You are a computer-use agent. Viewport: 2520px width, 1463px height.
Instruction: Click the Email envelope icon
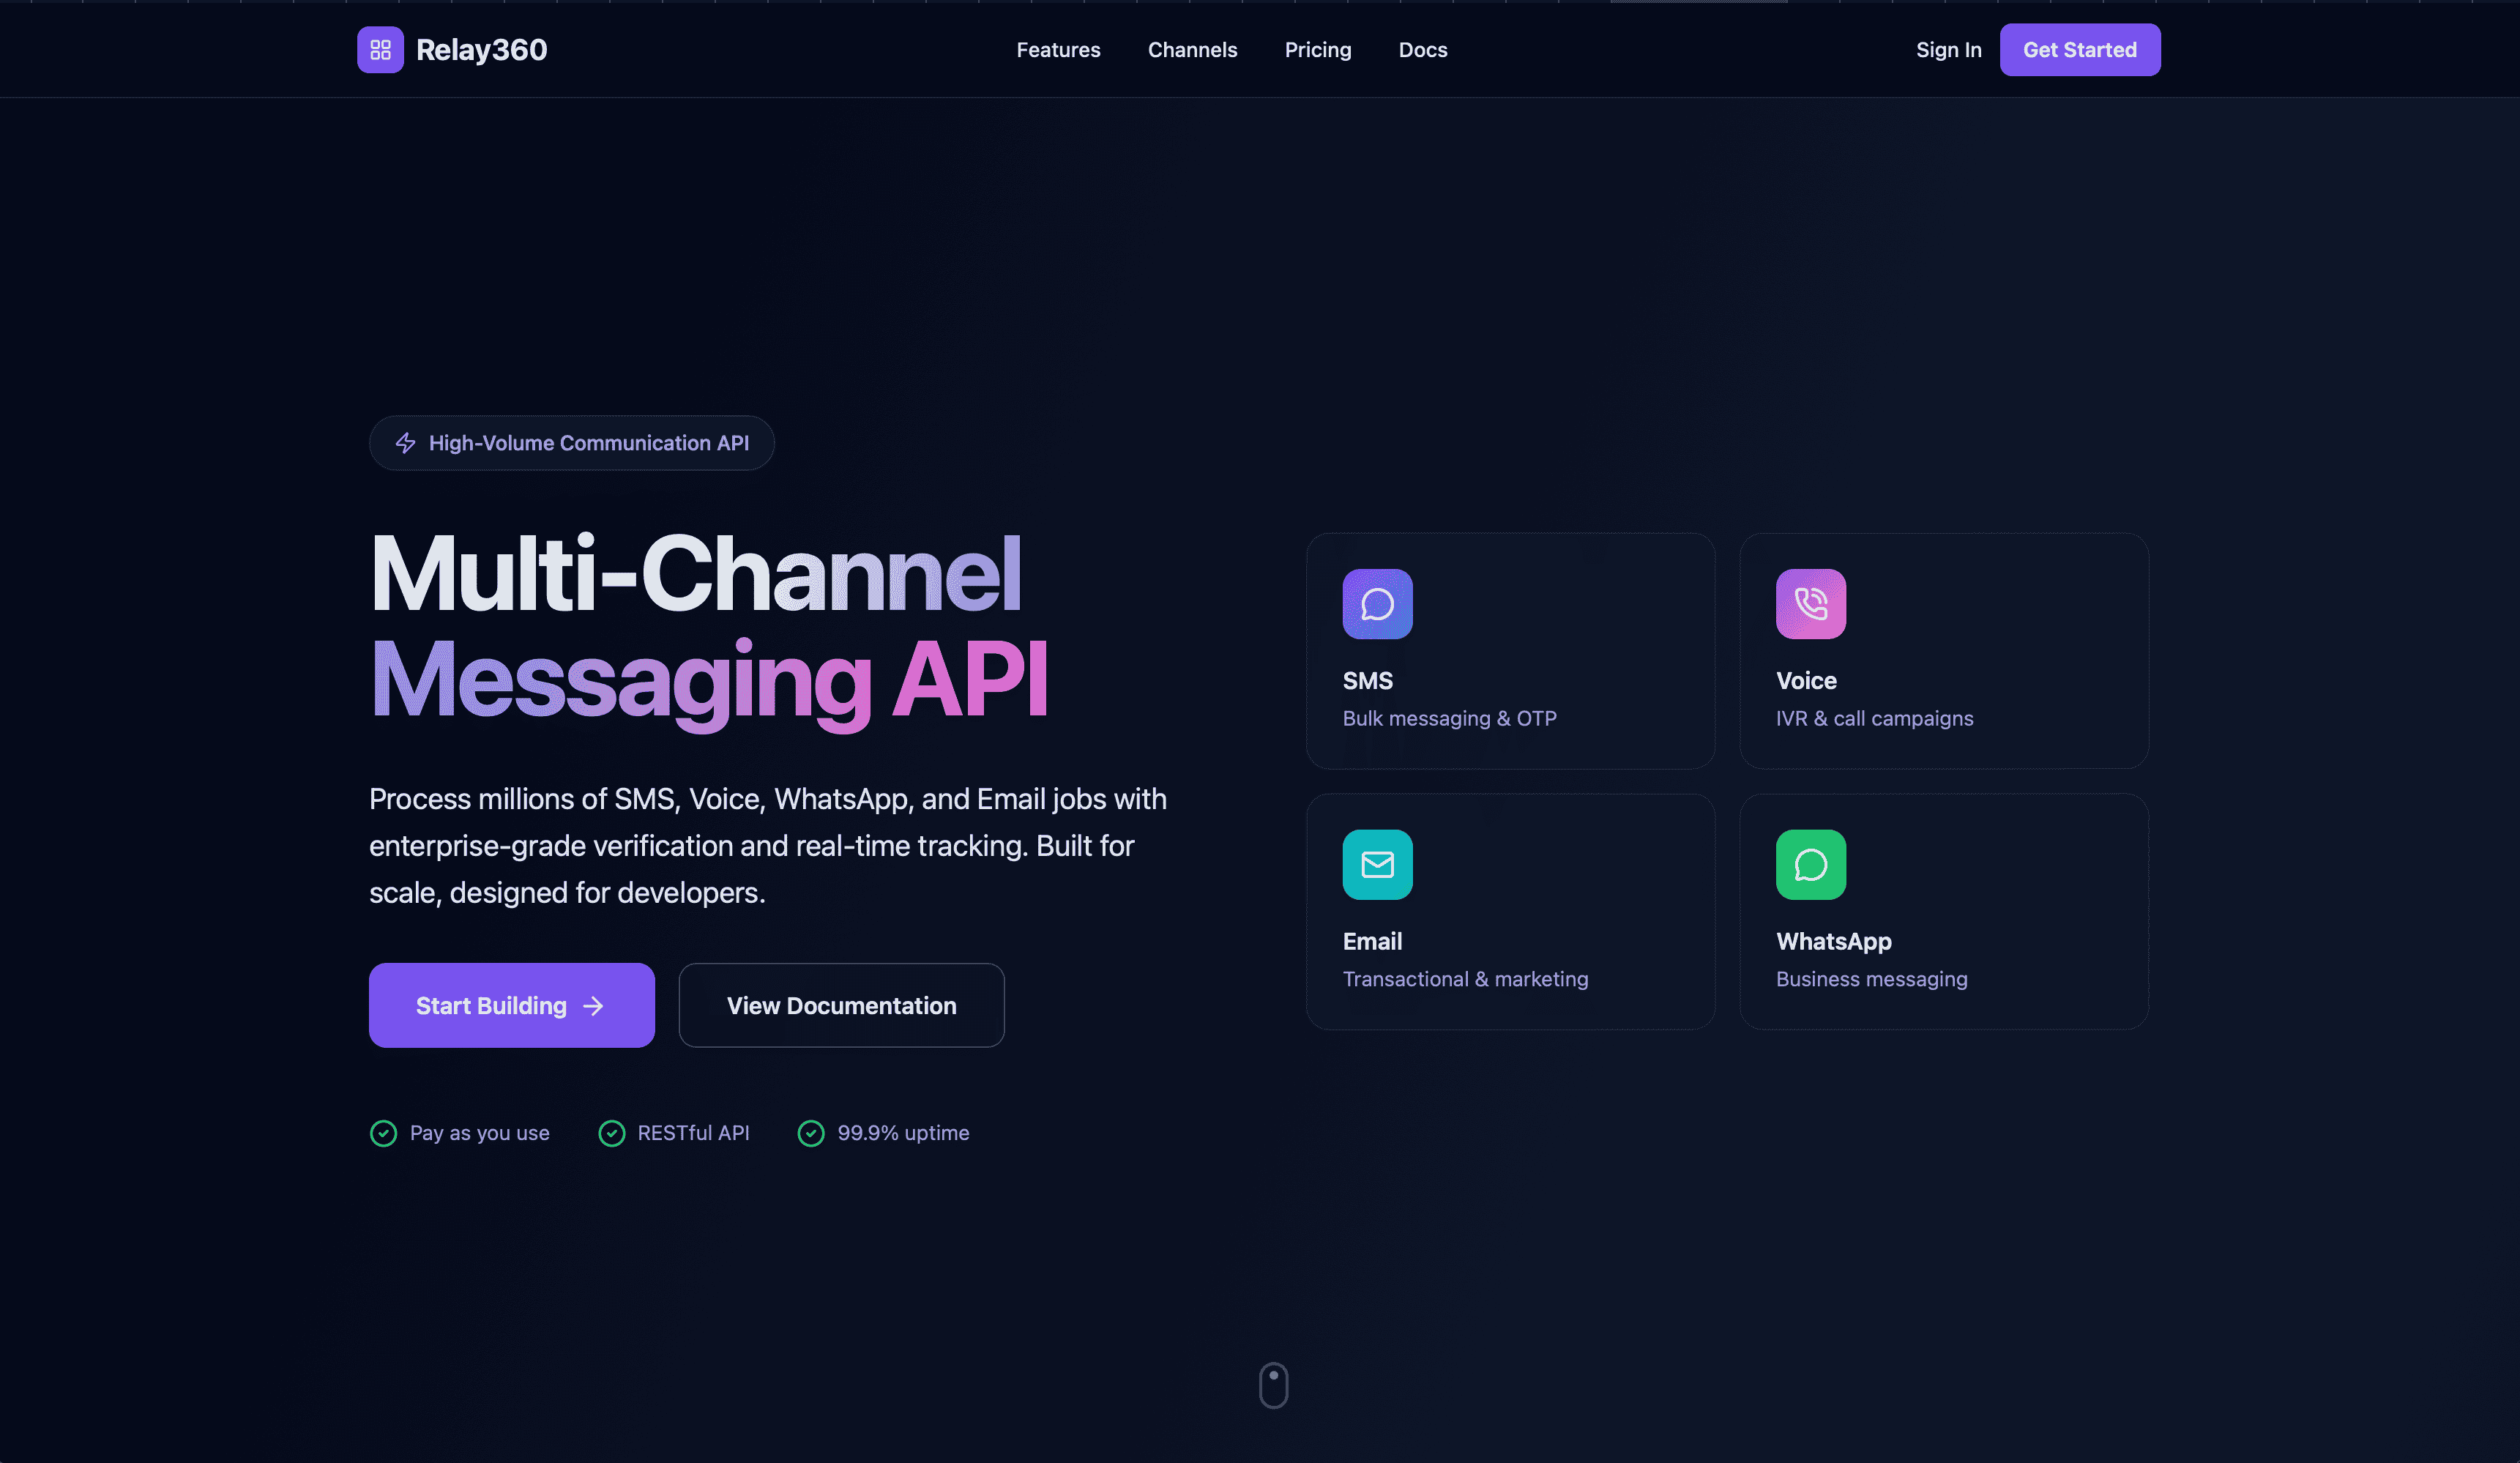pos(1377,864)
